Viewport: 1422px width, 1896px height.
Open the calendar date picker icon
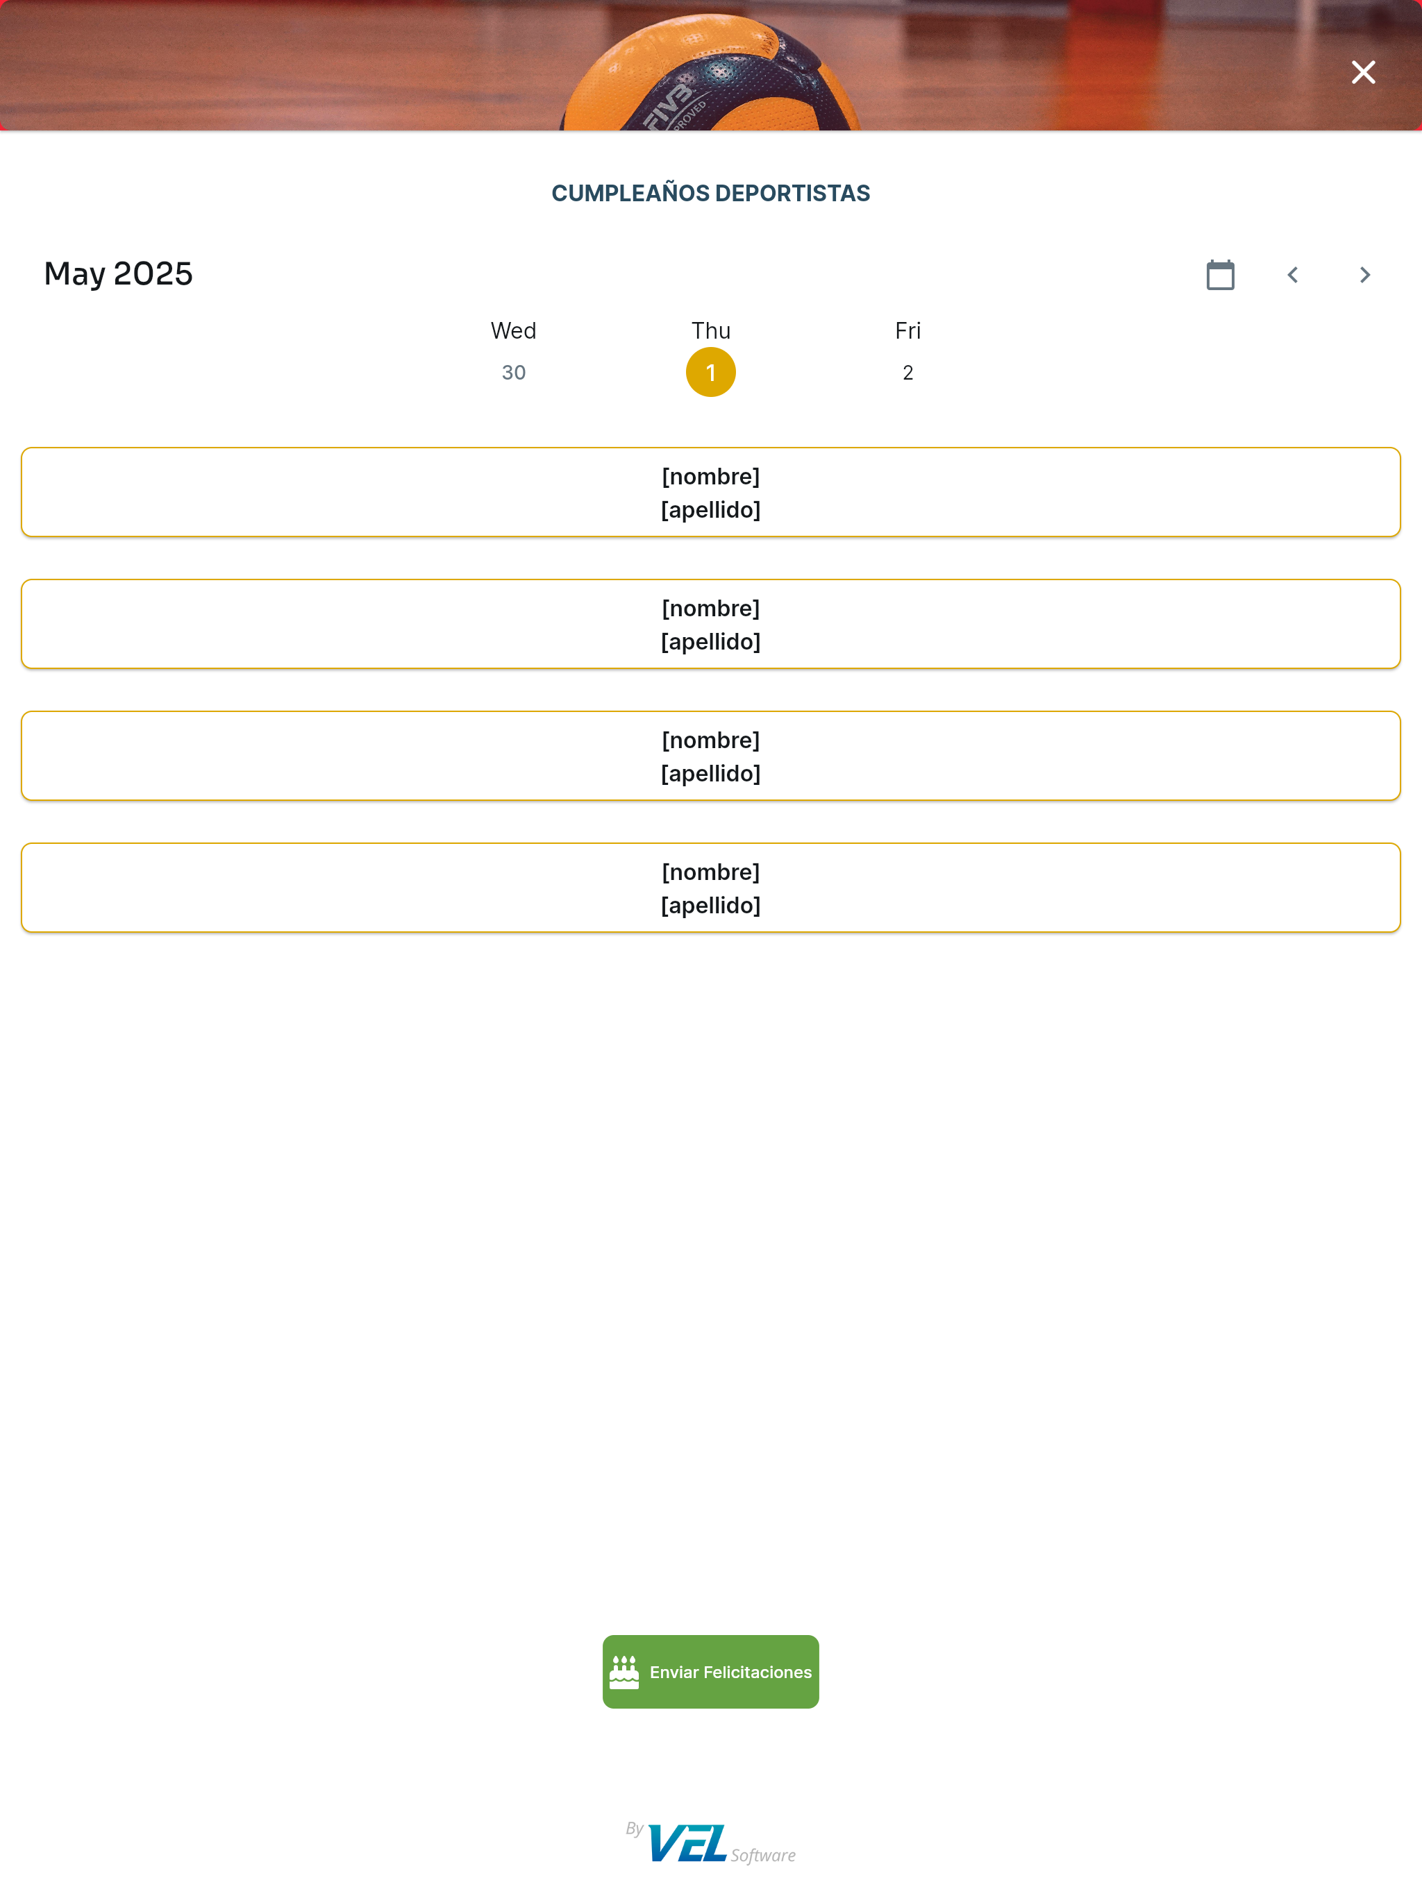1219,274
